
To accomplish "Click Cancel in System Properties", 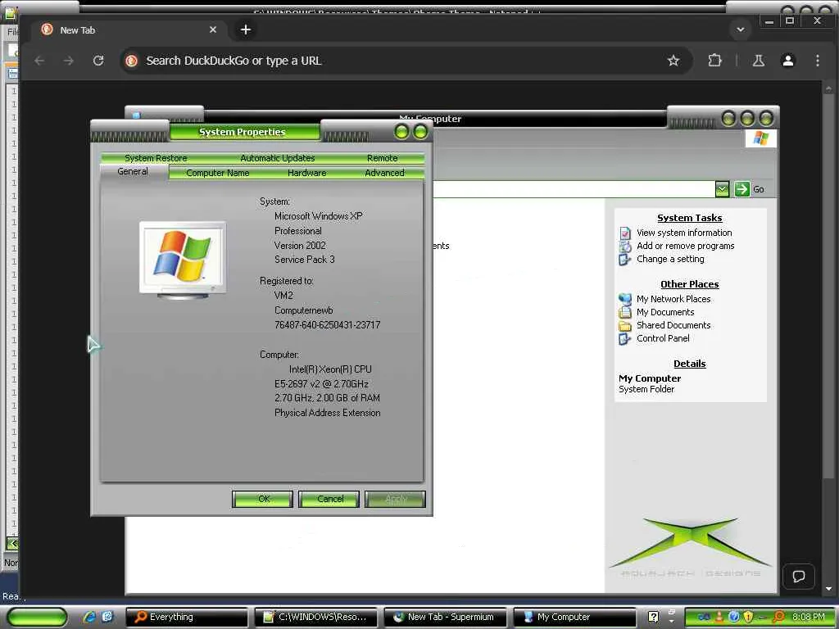I will tap(329, 499).
